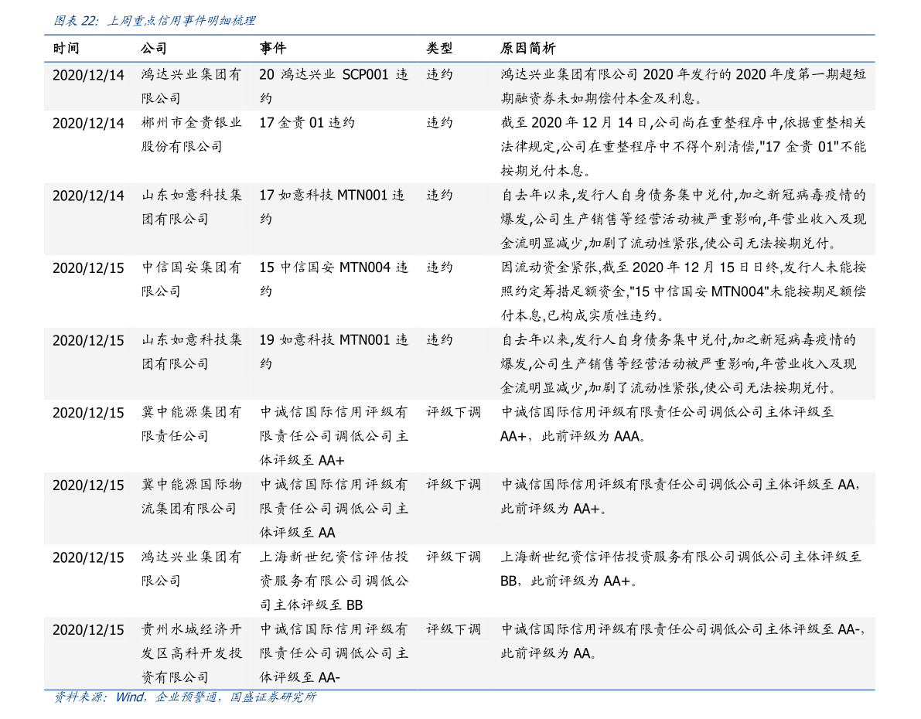Click the date in the 贵州水城经济开发区 row

88,630
